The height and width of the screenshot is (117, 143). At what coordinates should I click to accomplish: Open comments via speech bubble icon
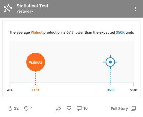point(79,108)
